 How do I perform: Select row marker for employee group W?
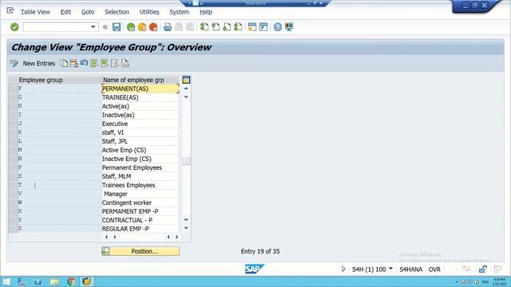pos(13,202)
